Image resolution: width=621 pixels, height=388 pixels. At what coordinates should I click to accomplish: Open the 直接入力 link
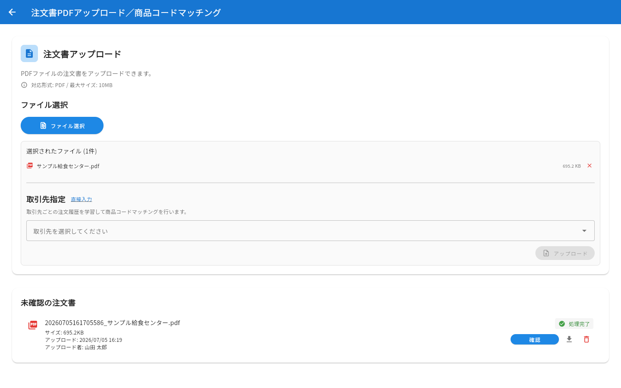(81, 199)
